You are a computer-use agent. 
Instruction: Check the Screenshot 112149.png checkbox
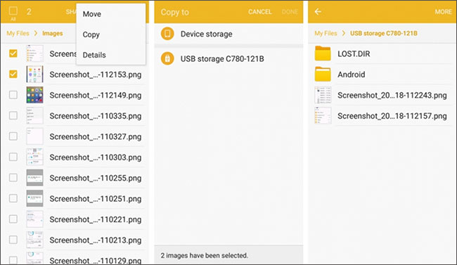point(13,95)
